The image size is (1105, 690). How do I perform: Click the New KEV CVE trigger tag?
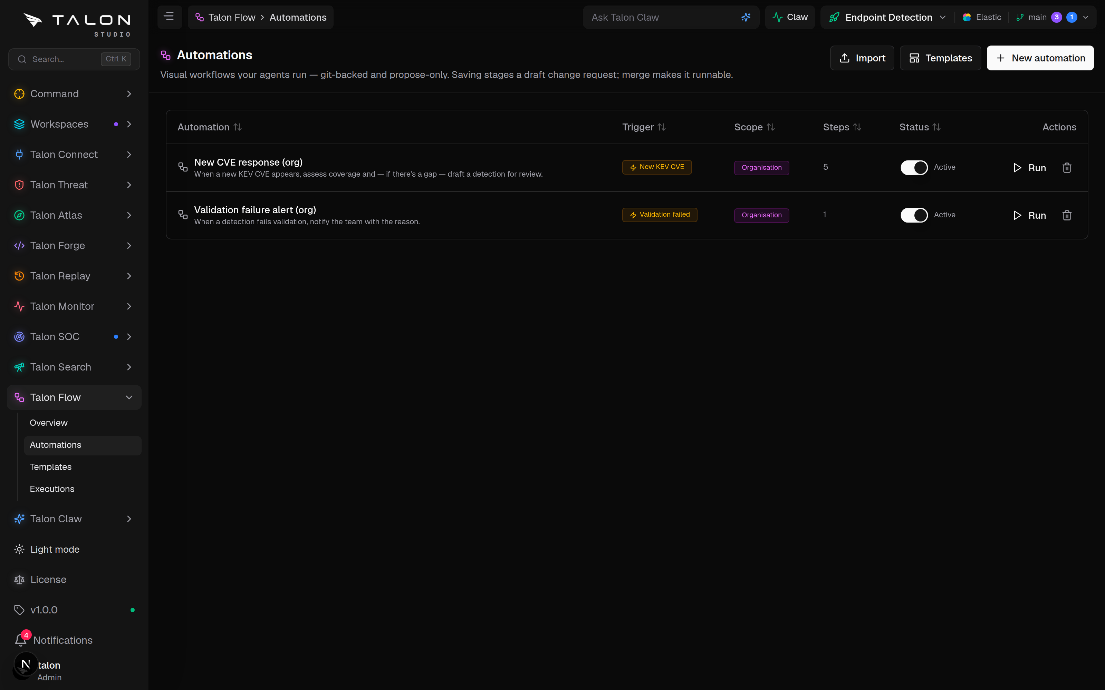point(656,167)
